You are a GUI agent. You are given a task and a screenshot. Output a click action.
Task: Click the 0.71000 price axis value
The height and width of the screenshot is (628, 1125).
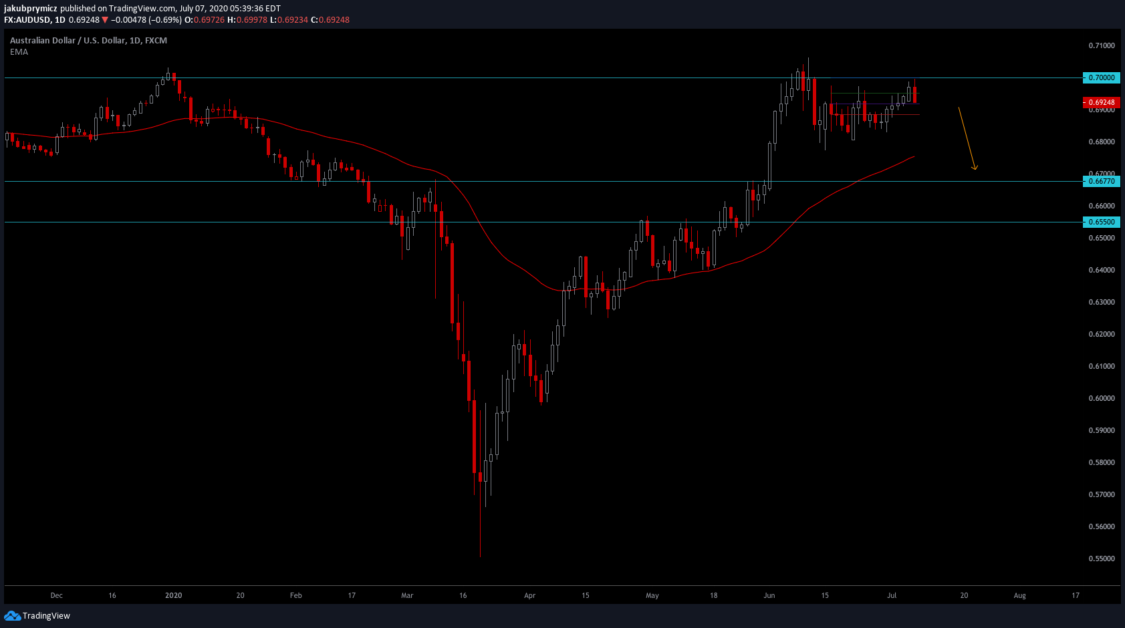click(1102, 45)
